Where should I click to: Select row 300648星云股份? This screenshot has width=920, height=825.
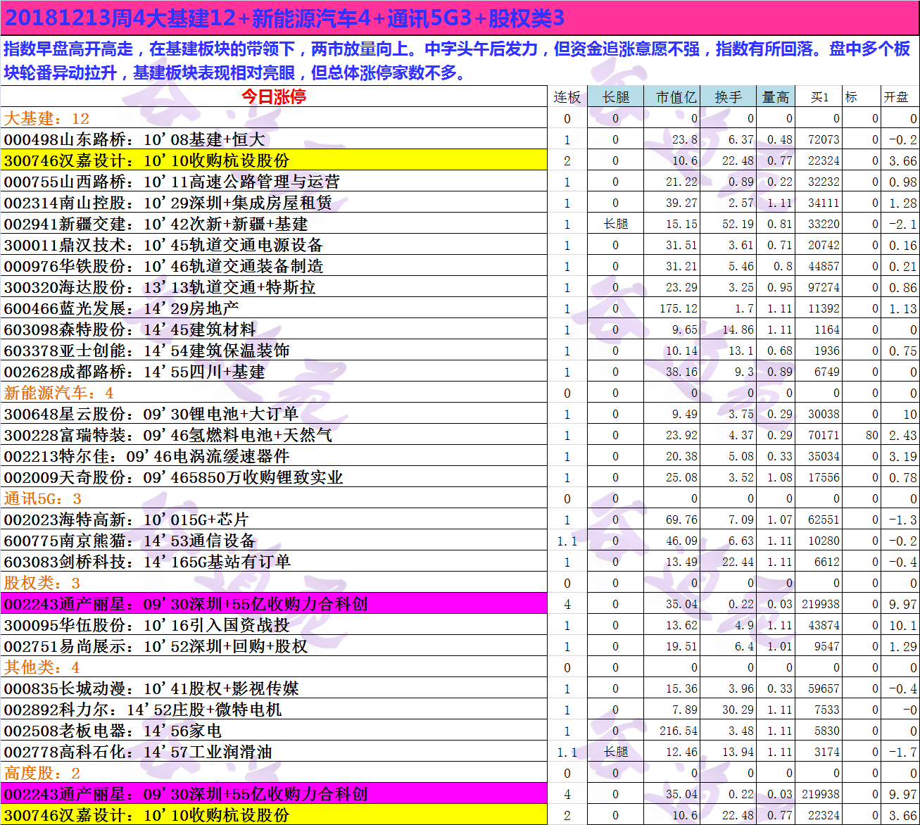pos(274,413)
